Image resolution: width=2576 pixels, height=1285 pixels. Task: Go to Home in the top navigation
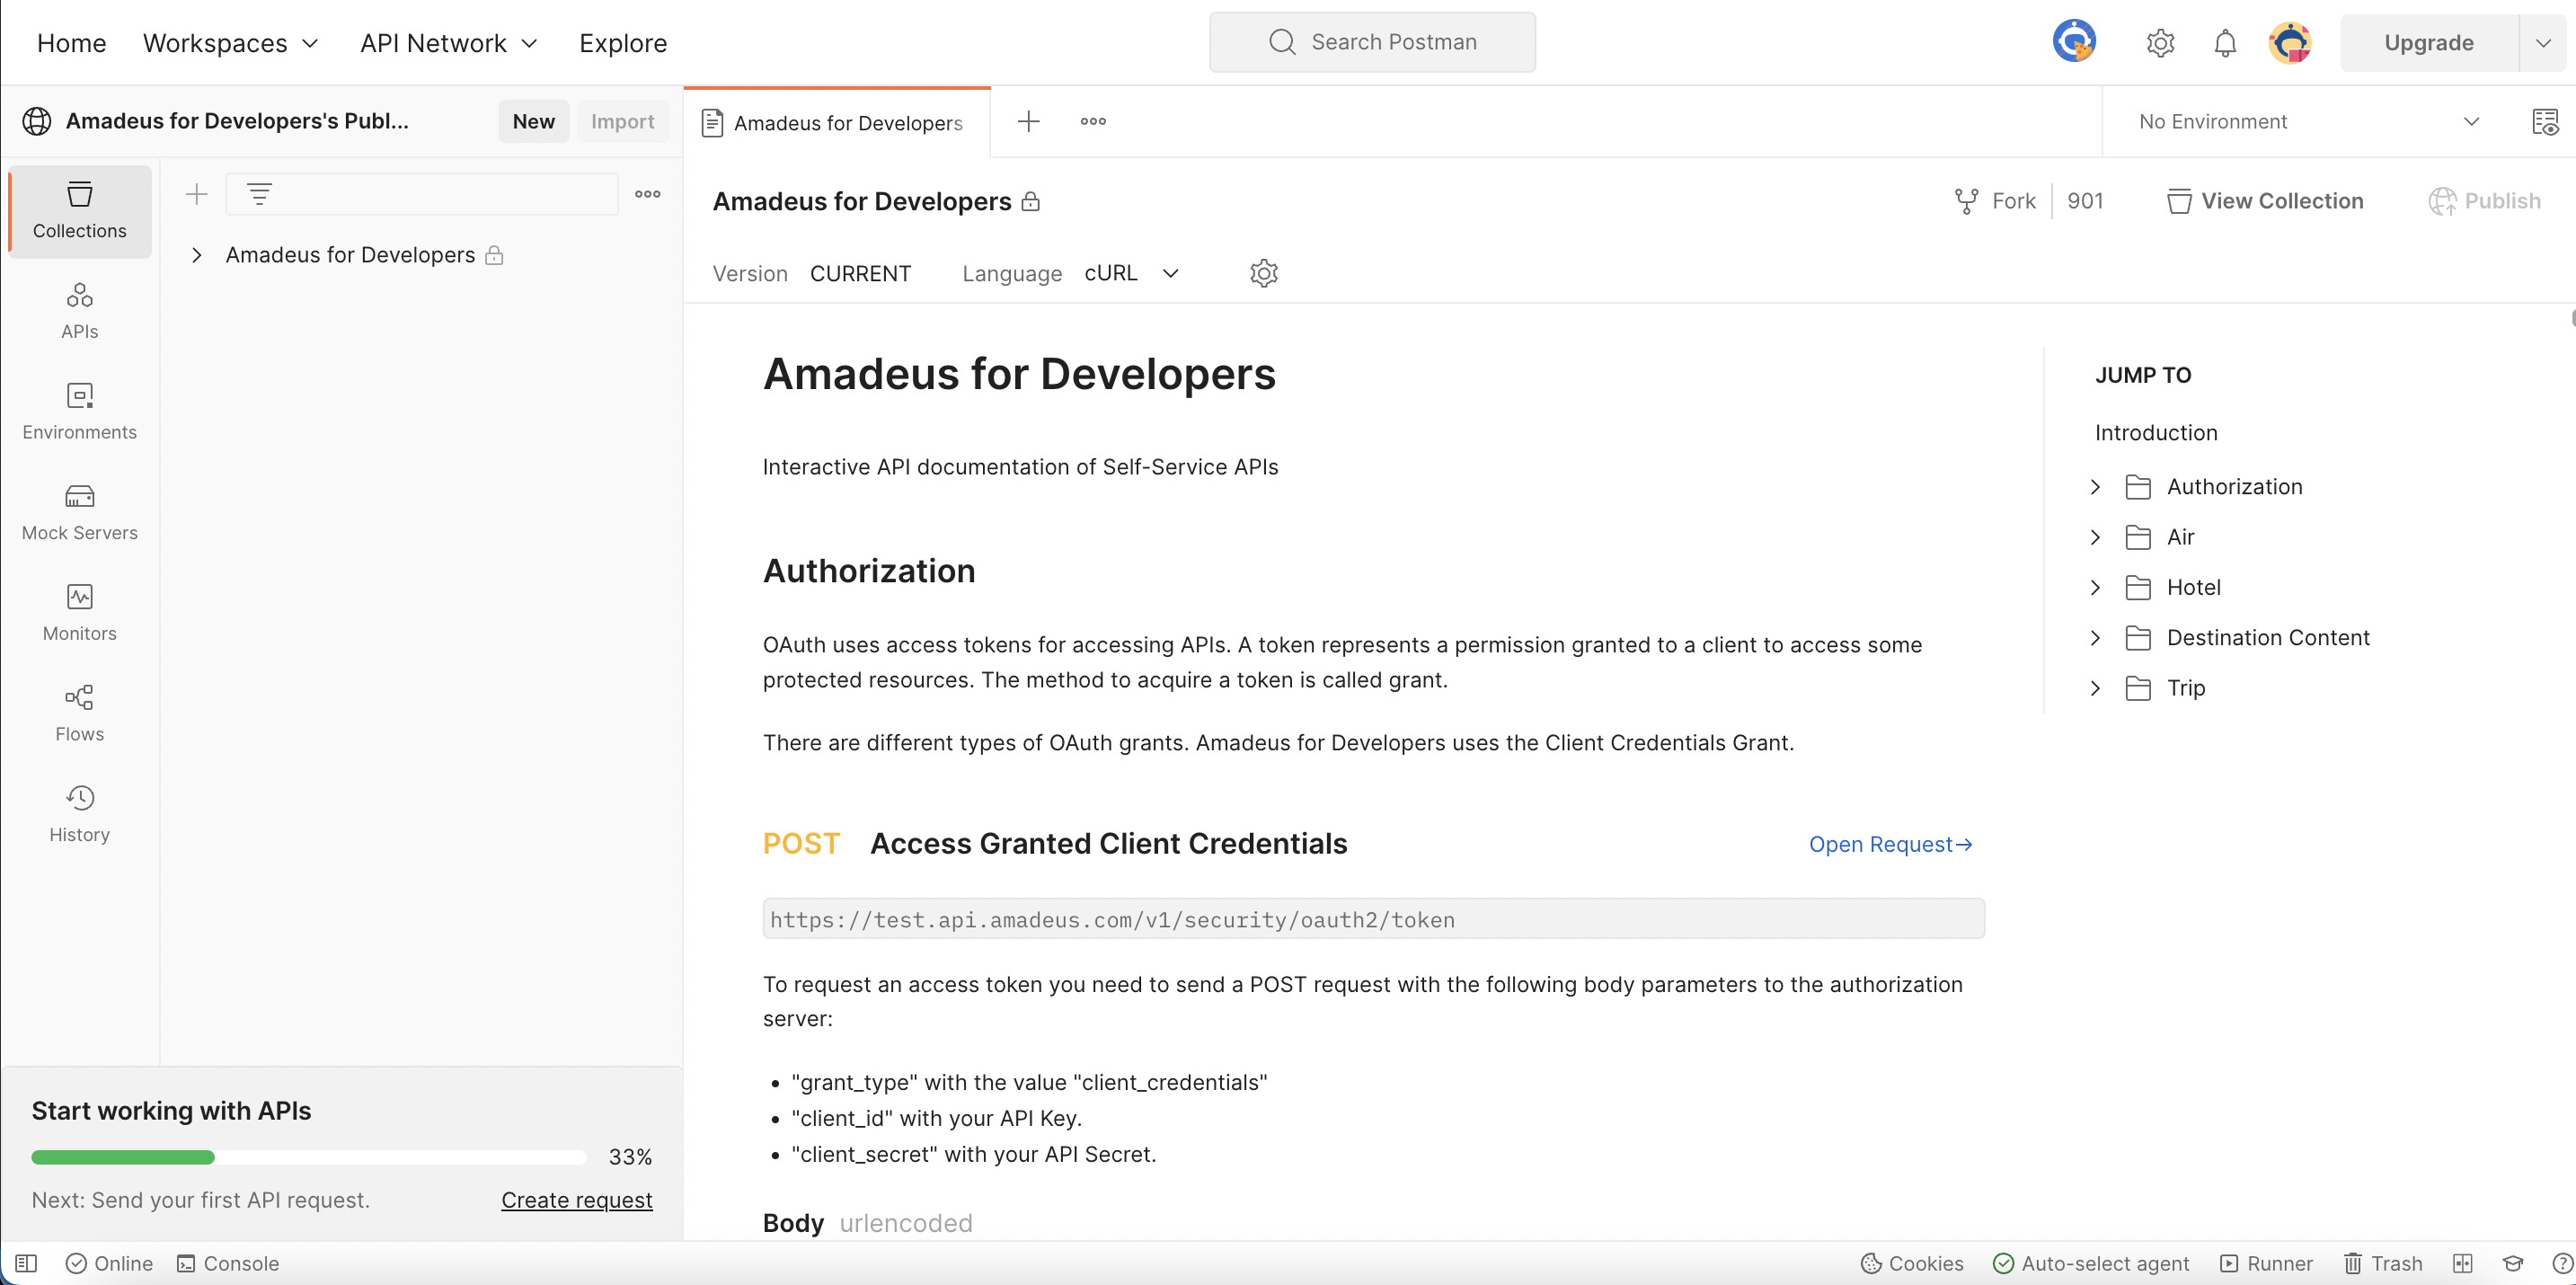click(x=71, y=43)
